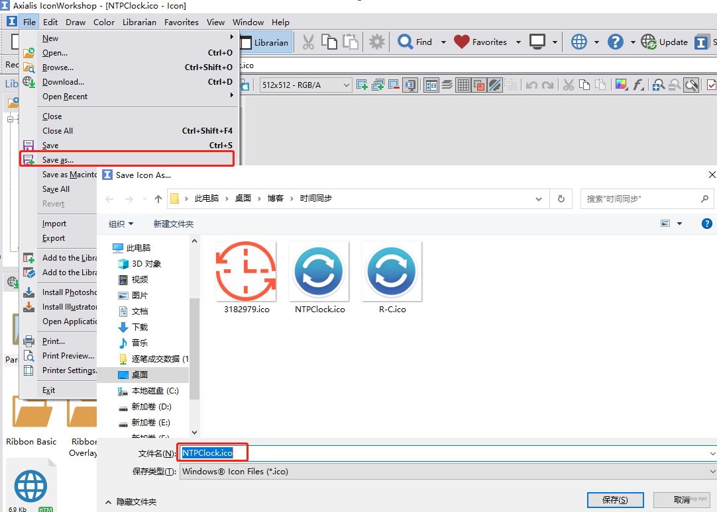
Task: Click the help icon in Save dialog
Action: (x=707, y=224)
